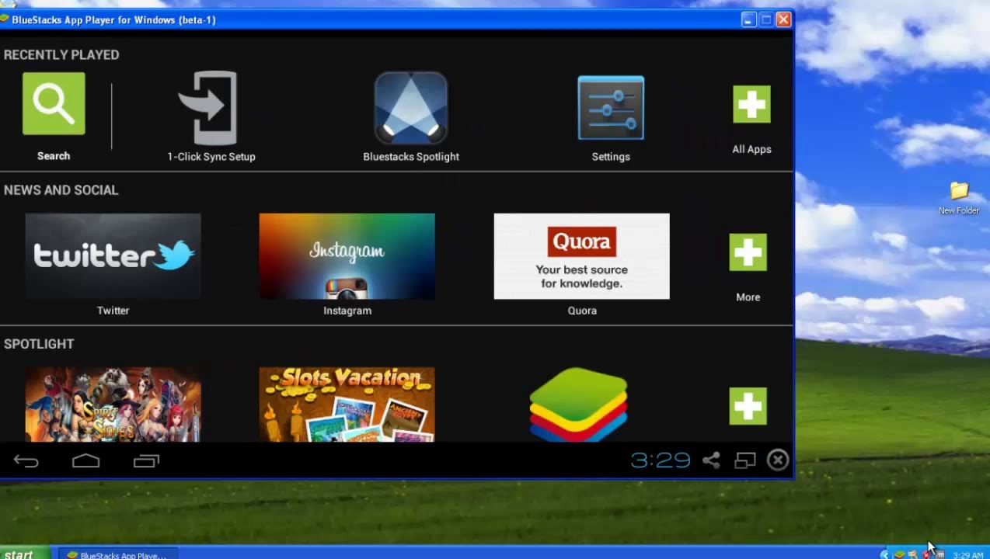Open the Twitter app tile
The image size is (990, 559).
(113, 256)
